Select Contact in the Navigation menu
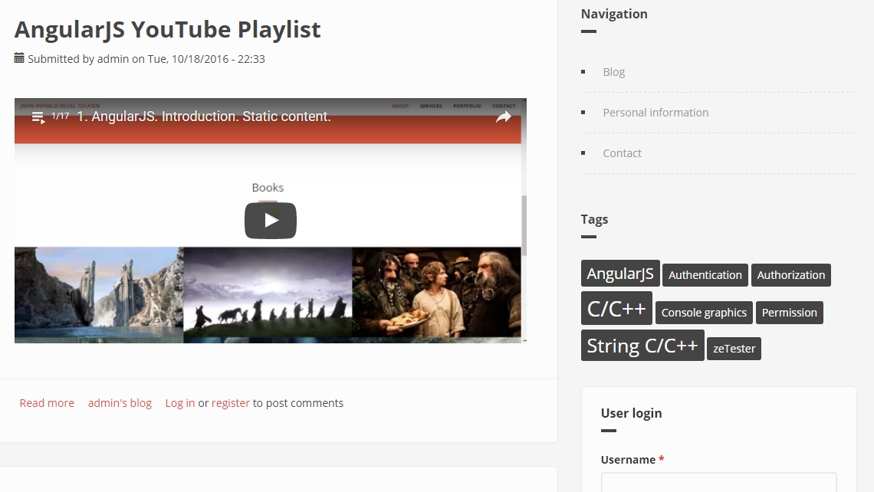 pyautogui.click(x=622, y=153)
